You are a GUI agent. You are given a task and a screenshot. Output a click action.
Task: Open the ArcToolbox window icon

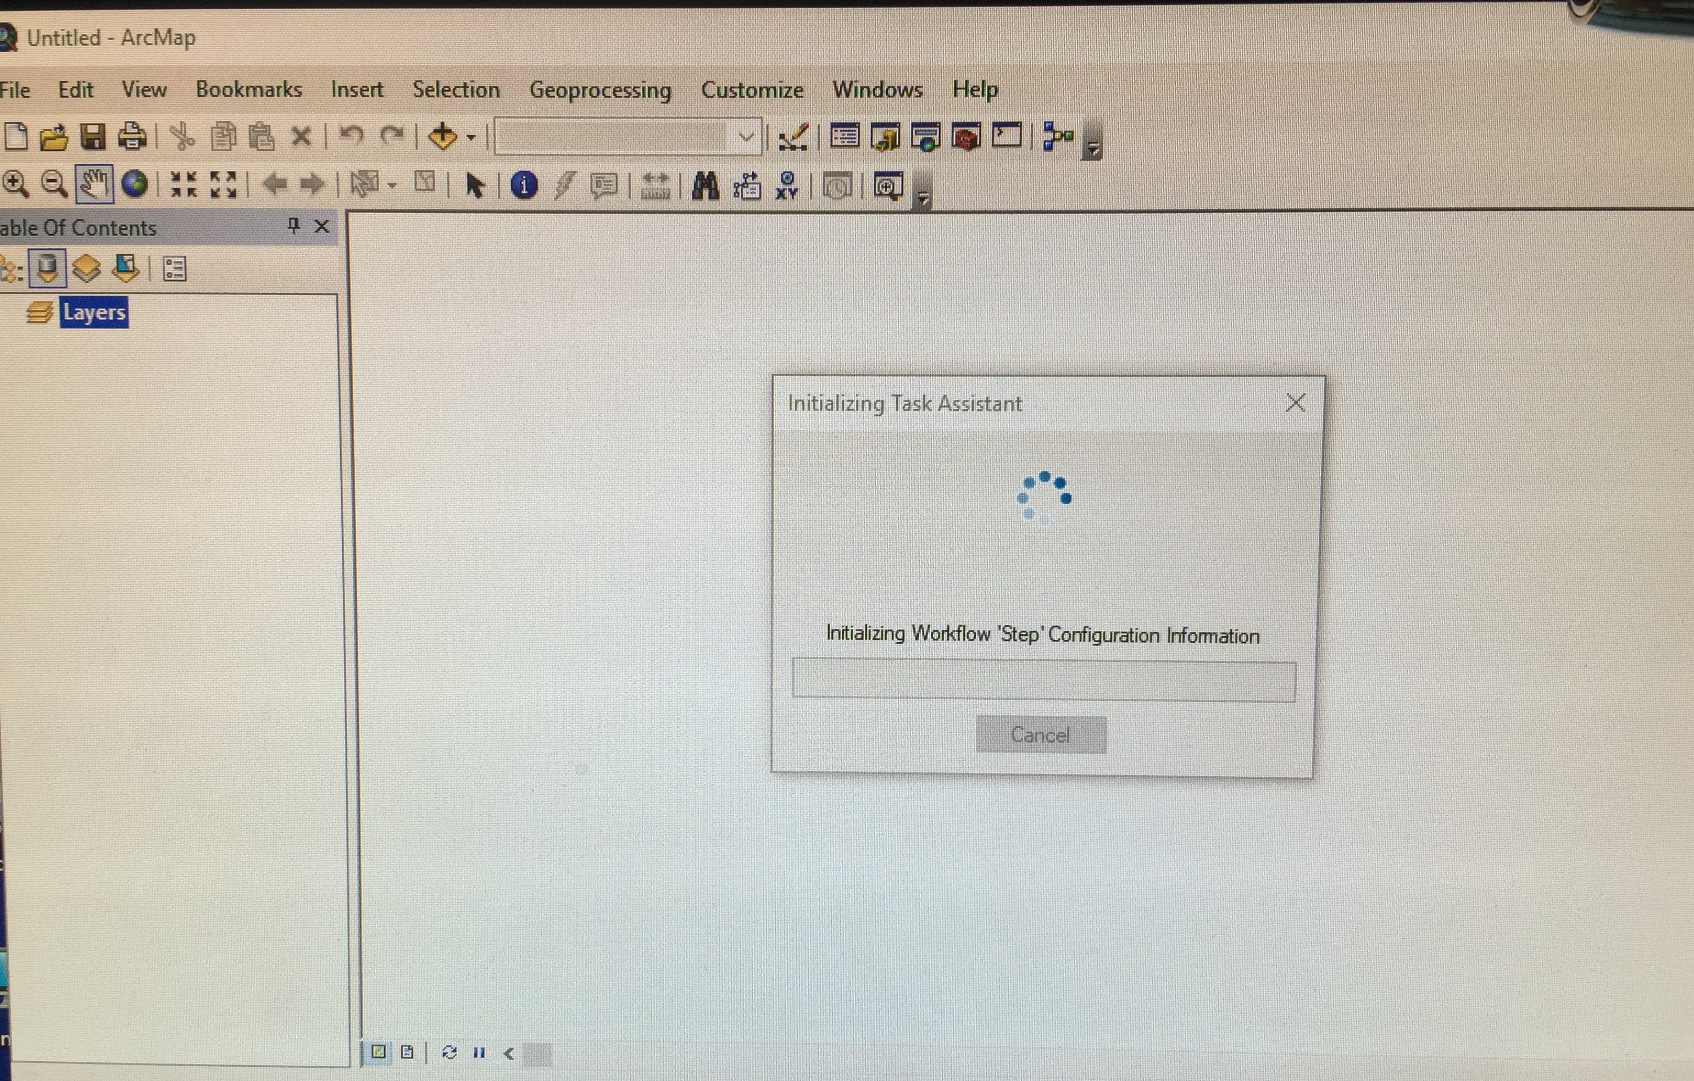967,136
